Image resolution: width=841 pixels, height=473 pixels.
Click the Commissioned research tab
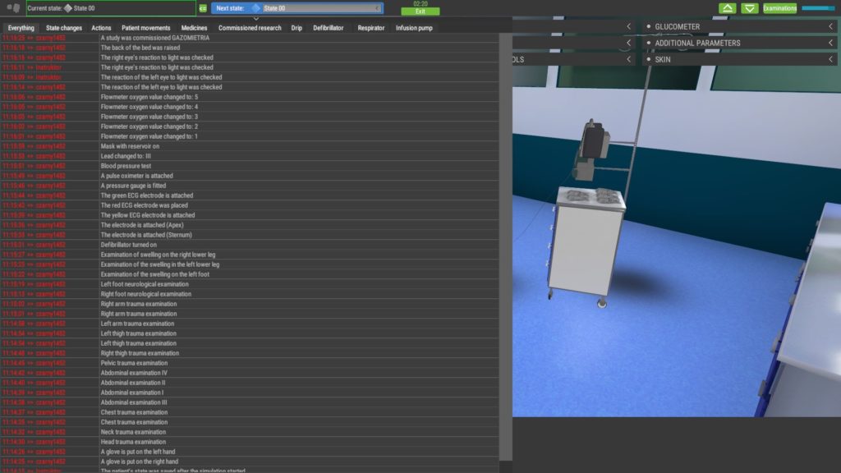pos(250,27)
